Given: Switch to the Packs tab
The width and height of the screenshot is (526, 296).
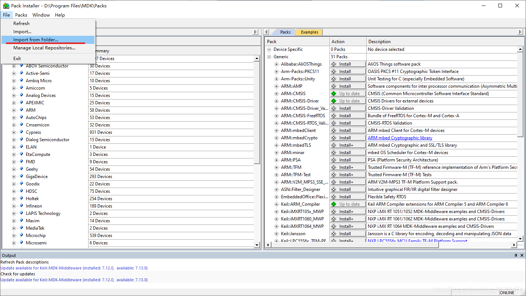Looking at the screenshot, I should pos(285,32).
